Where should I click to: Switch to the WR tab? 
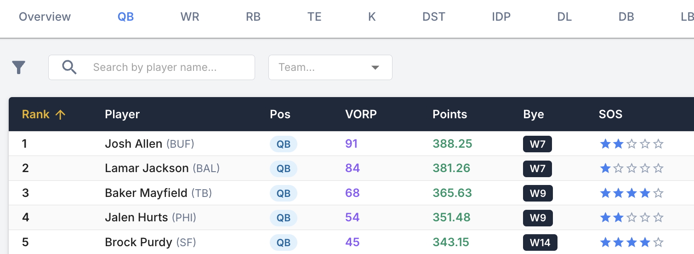[x=190, y=17]
